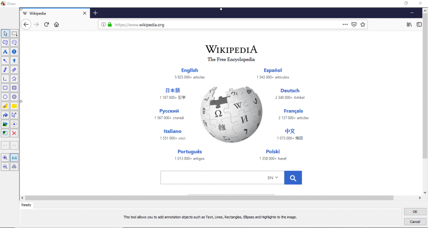The image size is (428, 228).
Task: Dismiss the Draw window with Cancel
Action: click(x=415, y=222)
